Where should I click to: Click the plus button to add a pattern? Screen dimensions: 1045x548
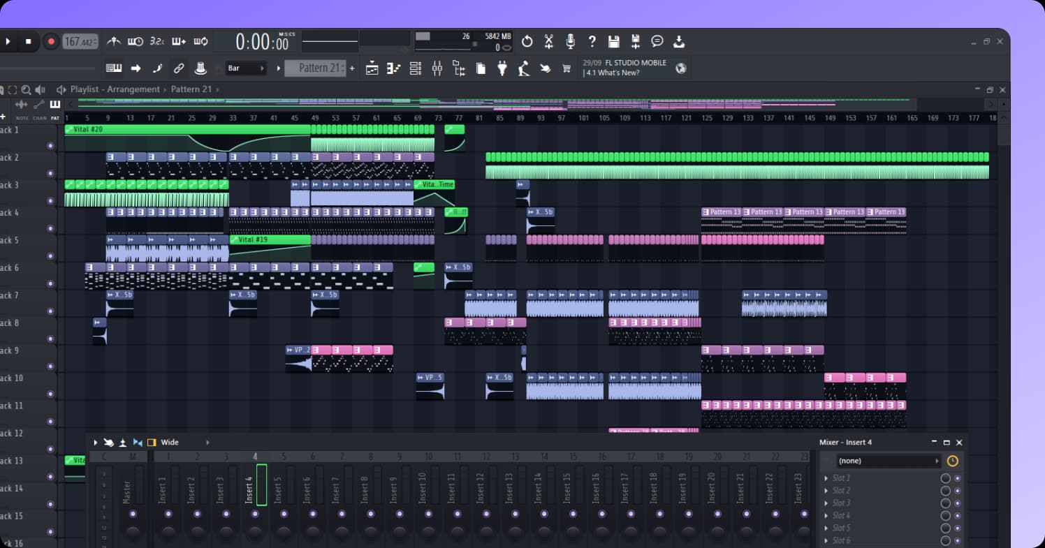(351, 68)
